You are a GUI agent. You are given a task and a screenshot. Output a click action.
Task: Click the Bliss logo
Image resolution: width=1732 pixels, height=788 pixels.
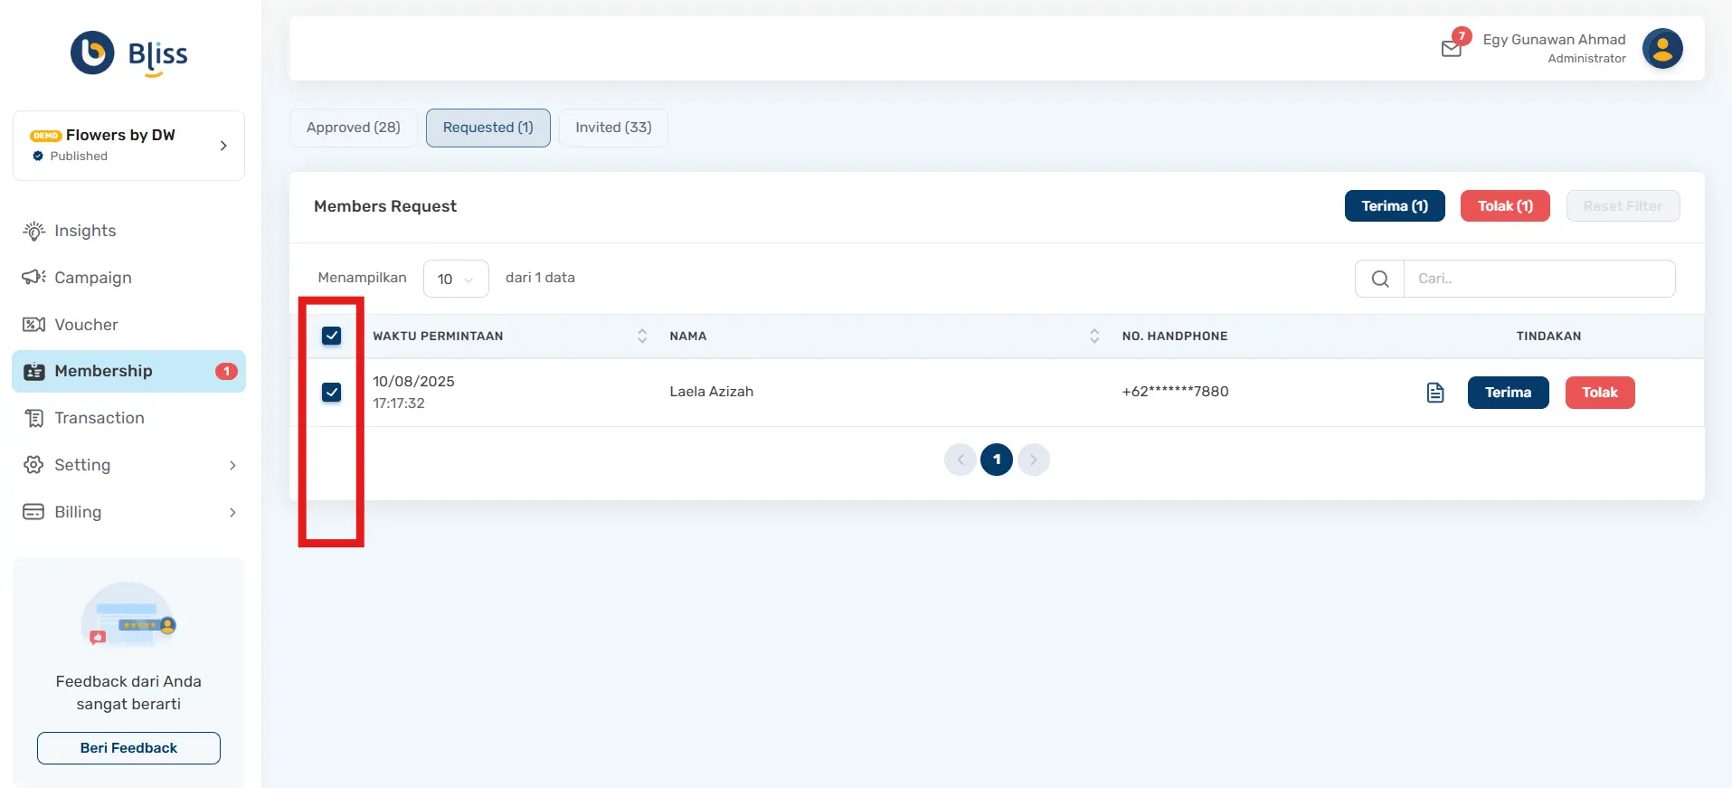(x=129, y=54)
